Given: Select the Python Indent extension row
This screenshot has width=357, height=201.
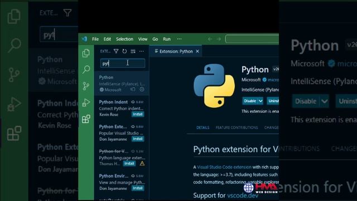Looking at the screenshot, I should (x=122, y=108).
